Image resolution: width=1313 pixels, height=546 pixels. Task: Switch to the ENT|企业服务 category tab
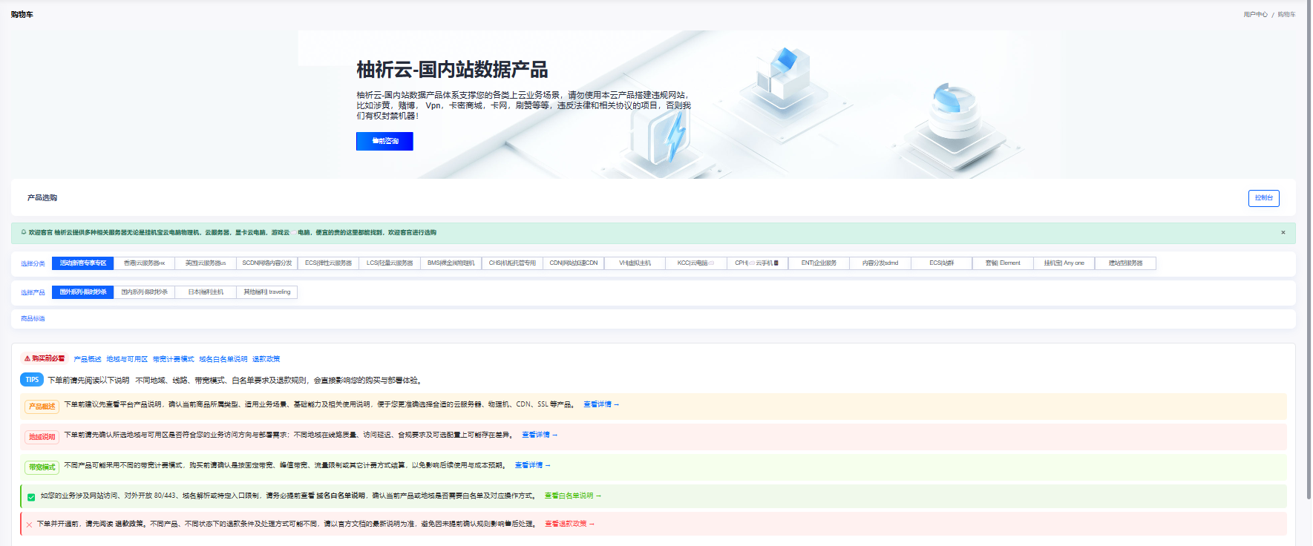(819, 263)
